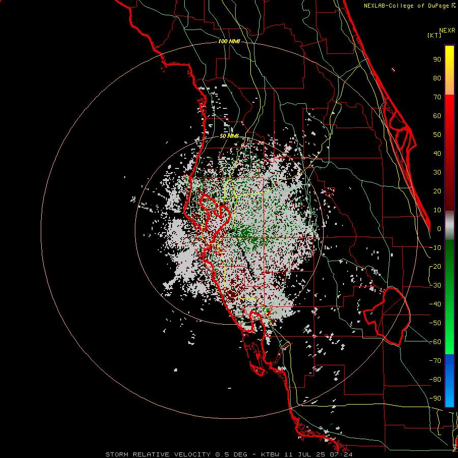The image size is (458, 458).
Task: Click the -90 value on the velocity scale
Action: (x=435, y=398)
